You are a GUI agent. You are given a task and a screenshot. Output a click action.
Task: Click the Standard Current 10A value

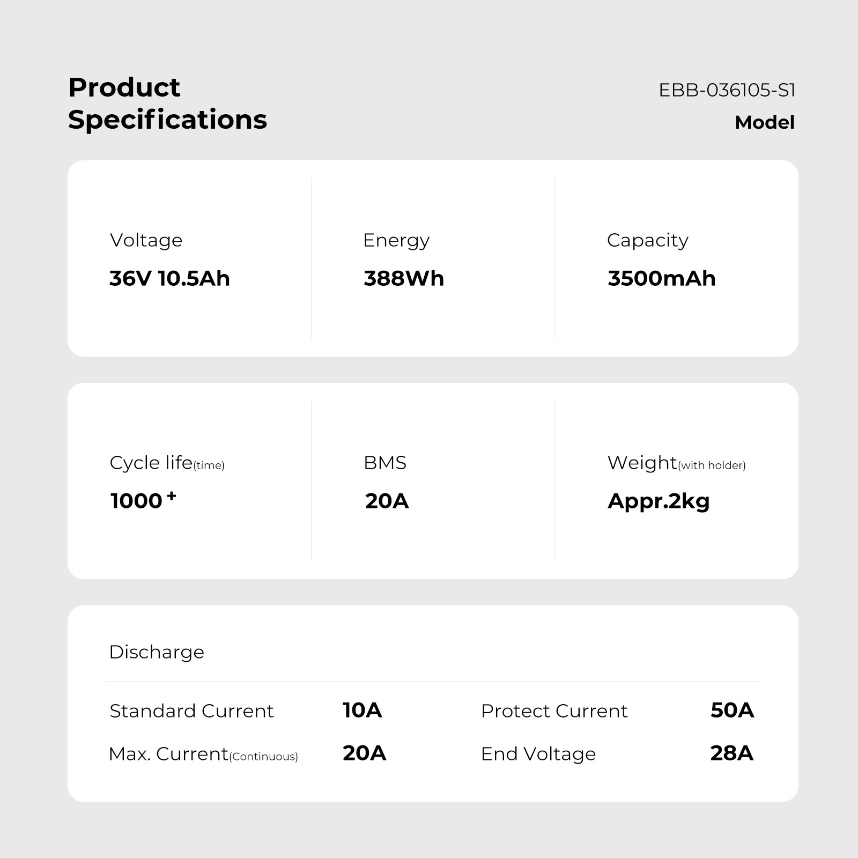(x=362, y=710)
